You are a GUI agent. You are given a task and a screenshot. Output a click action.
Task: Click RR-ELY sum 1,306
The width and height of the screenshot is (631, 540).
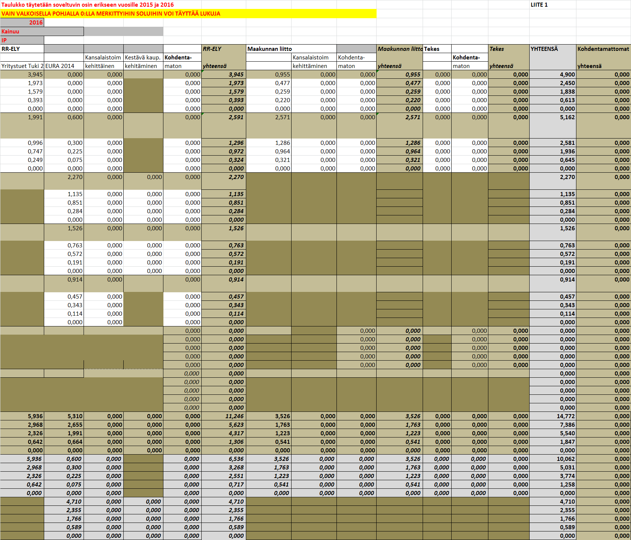click(224, 442)
